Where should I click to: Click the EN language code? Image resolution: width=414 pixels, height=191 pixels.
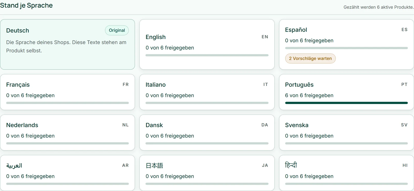point(265,37)
